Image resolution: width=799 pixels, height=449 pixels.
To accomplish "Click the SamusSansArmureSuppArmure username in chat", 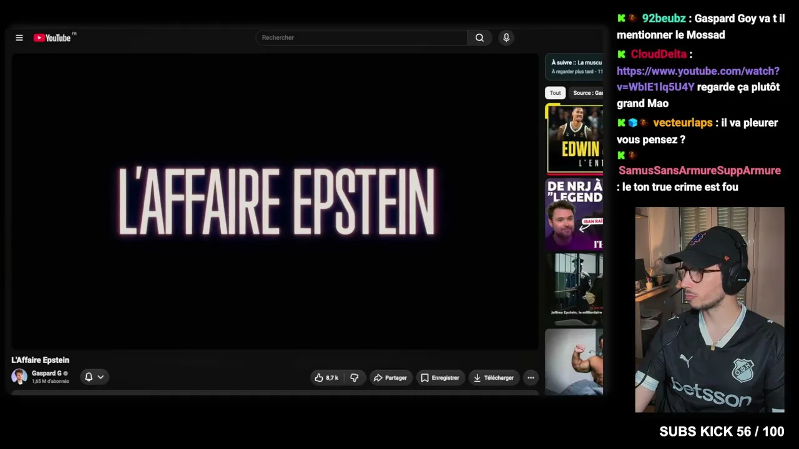I will point(700,170).
